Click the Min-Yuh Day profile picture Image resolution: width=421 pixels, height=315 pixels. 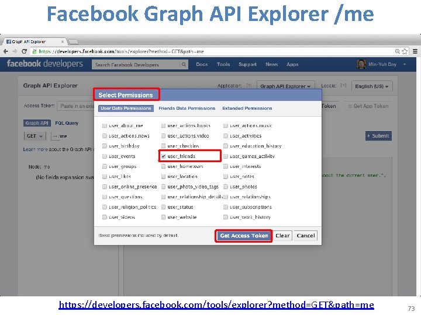361,64
